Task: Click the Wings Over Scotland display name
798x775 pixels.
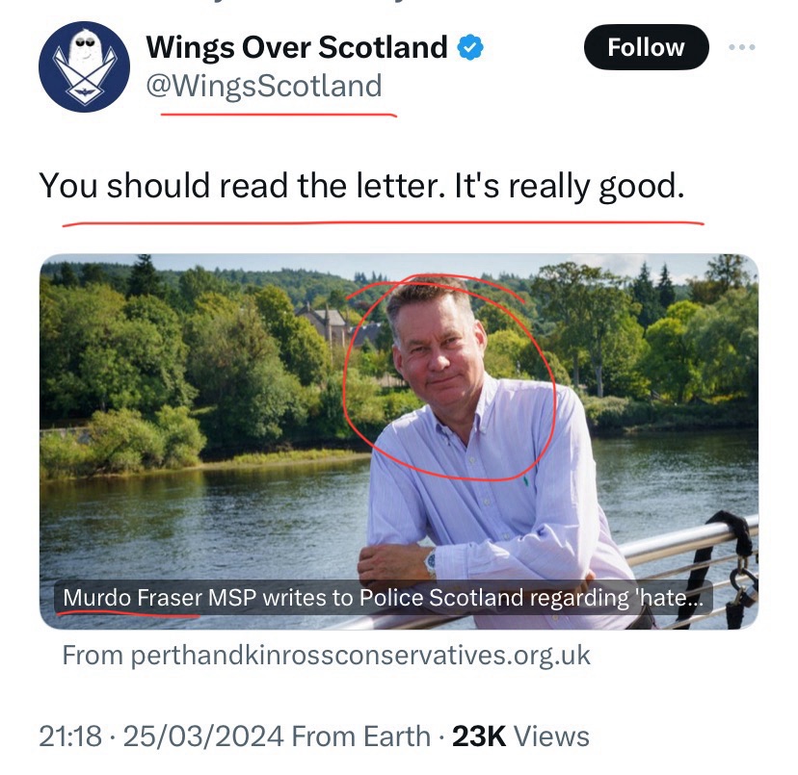Action: point(297,47)
